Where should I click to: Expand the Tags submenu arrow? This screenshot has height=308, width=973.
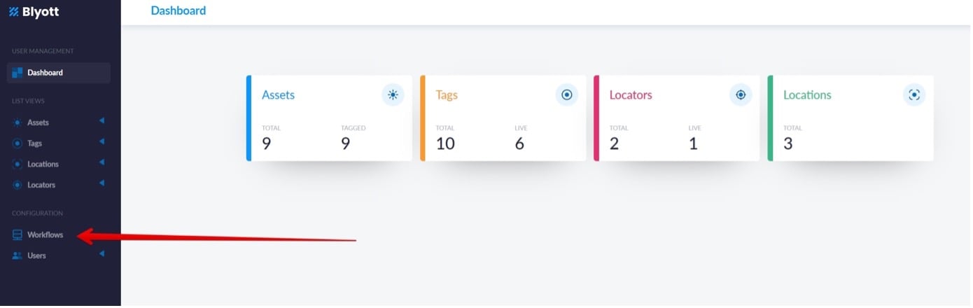click(101, 142)
